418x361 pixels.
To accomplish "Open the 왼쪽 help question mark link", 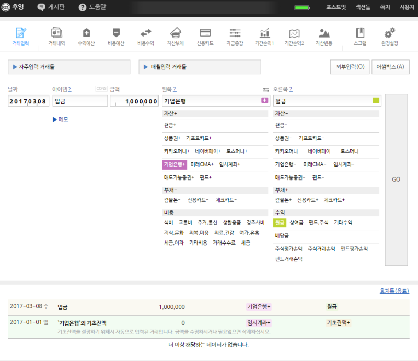I will pyautogui.click(x=175, y=89).
